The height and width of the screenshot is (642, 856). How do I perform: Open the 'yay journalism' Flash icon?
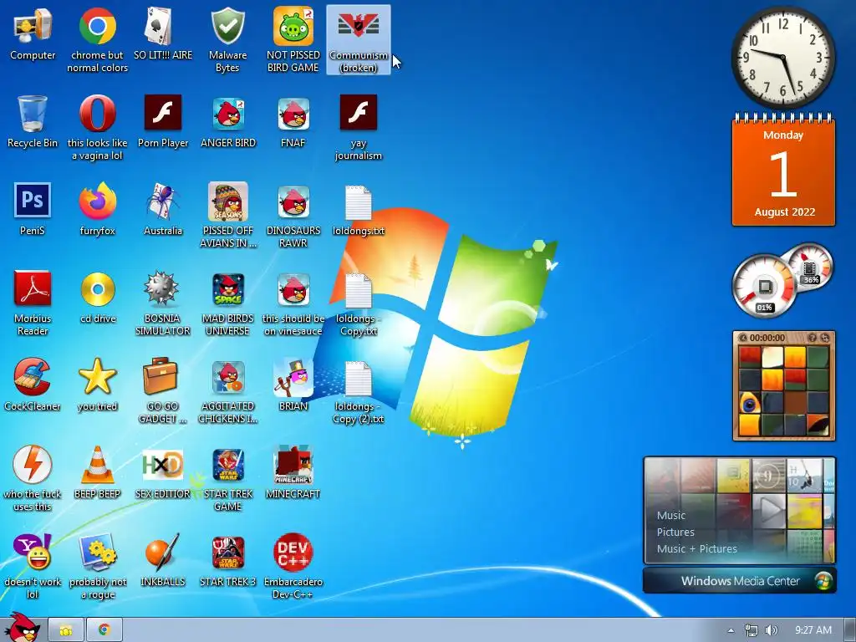pyautogui.click(x=358, y=127)
